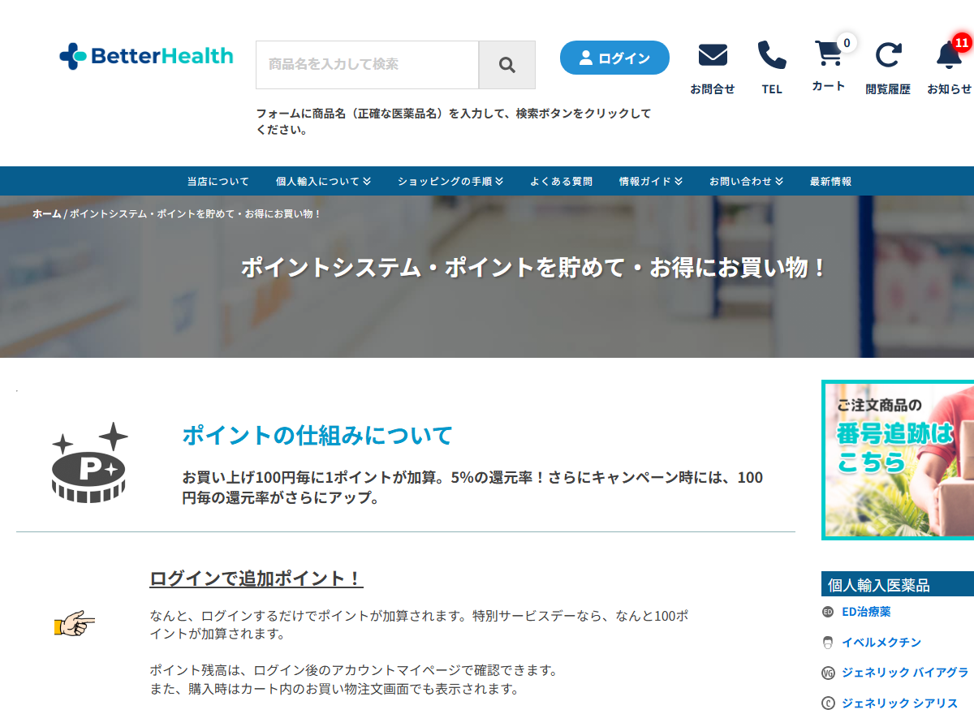
Task: Open the envelope inquiry icon
Action: click(713, 55)
